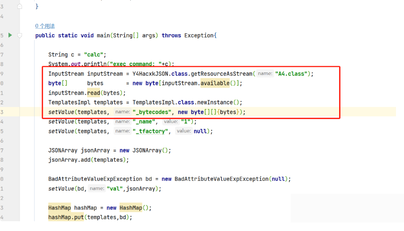Image resolution: width=404 pixels, height=231 pixels.
Task: Click 'TemplatesImpl templates' variable declaration
Action: click(85, 103)
